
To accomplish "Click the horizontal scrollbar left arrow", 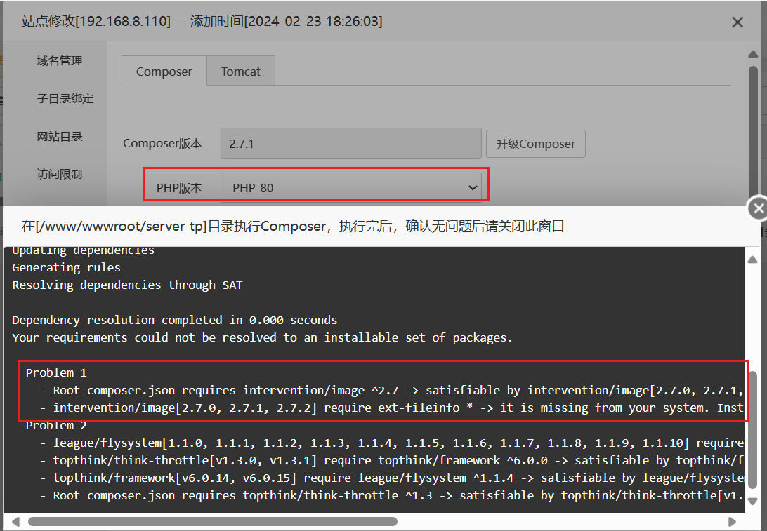I will point(15,521).
